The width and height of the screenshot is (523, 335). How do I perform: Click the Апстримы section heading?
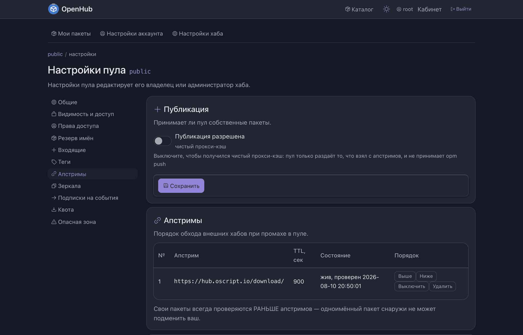pyautogui.click(x=183, y=220)
